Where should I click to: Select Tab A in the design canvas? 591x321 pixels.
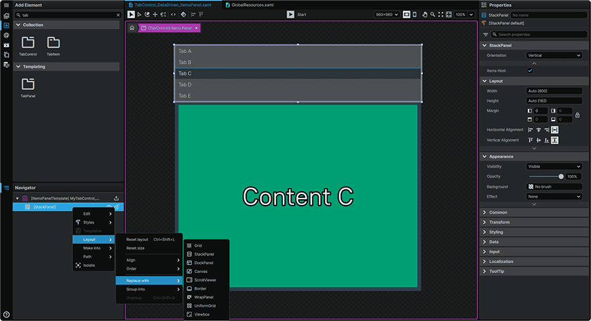[297, 51]
